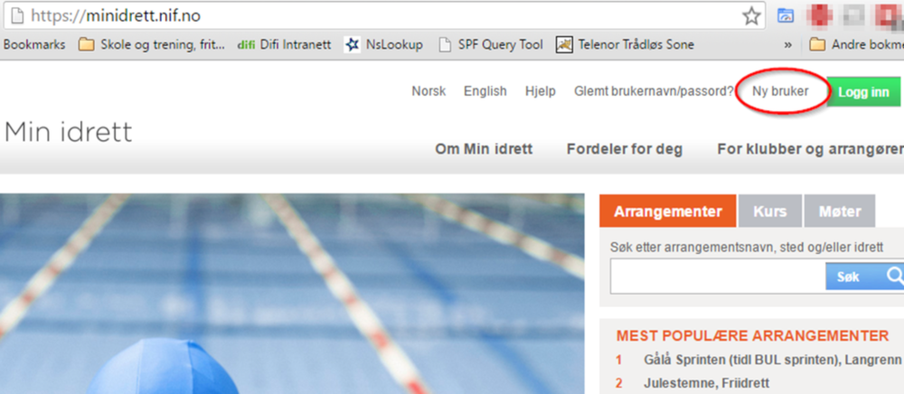Screen dimensions: 904x394
Task: Click the Min idrett logo text
Action: pyautogui.click(x=68, y=132)
